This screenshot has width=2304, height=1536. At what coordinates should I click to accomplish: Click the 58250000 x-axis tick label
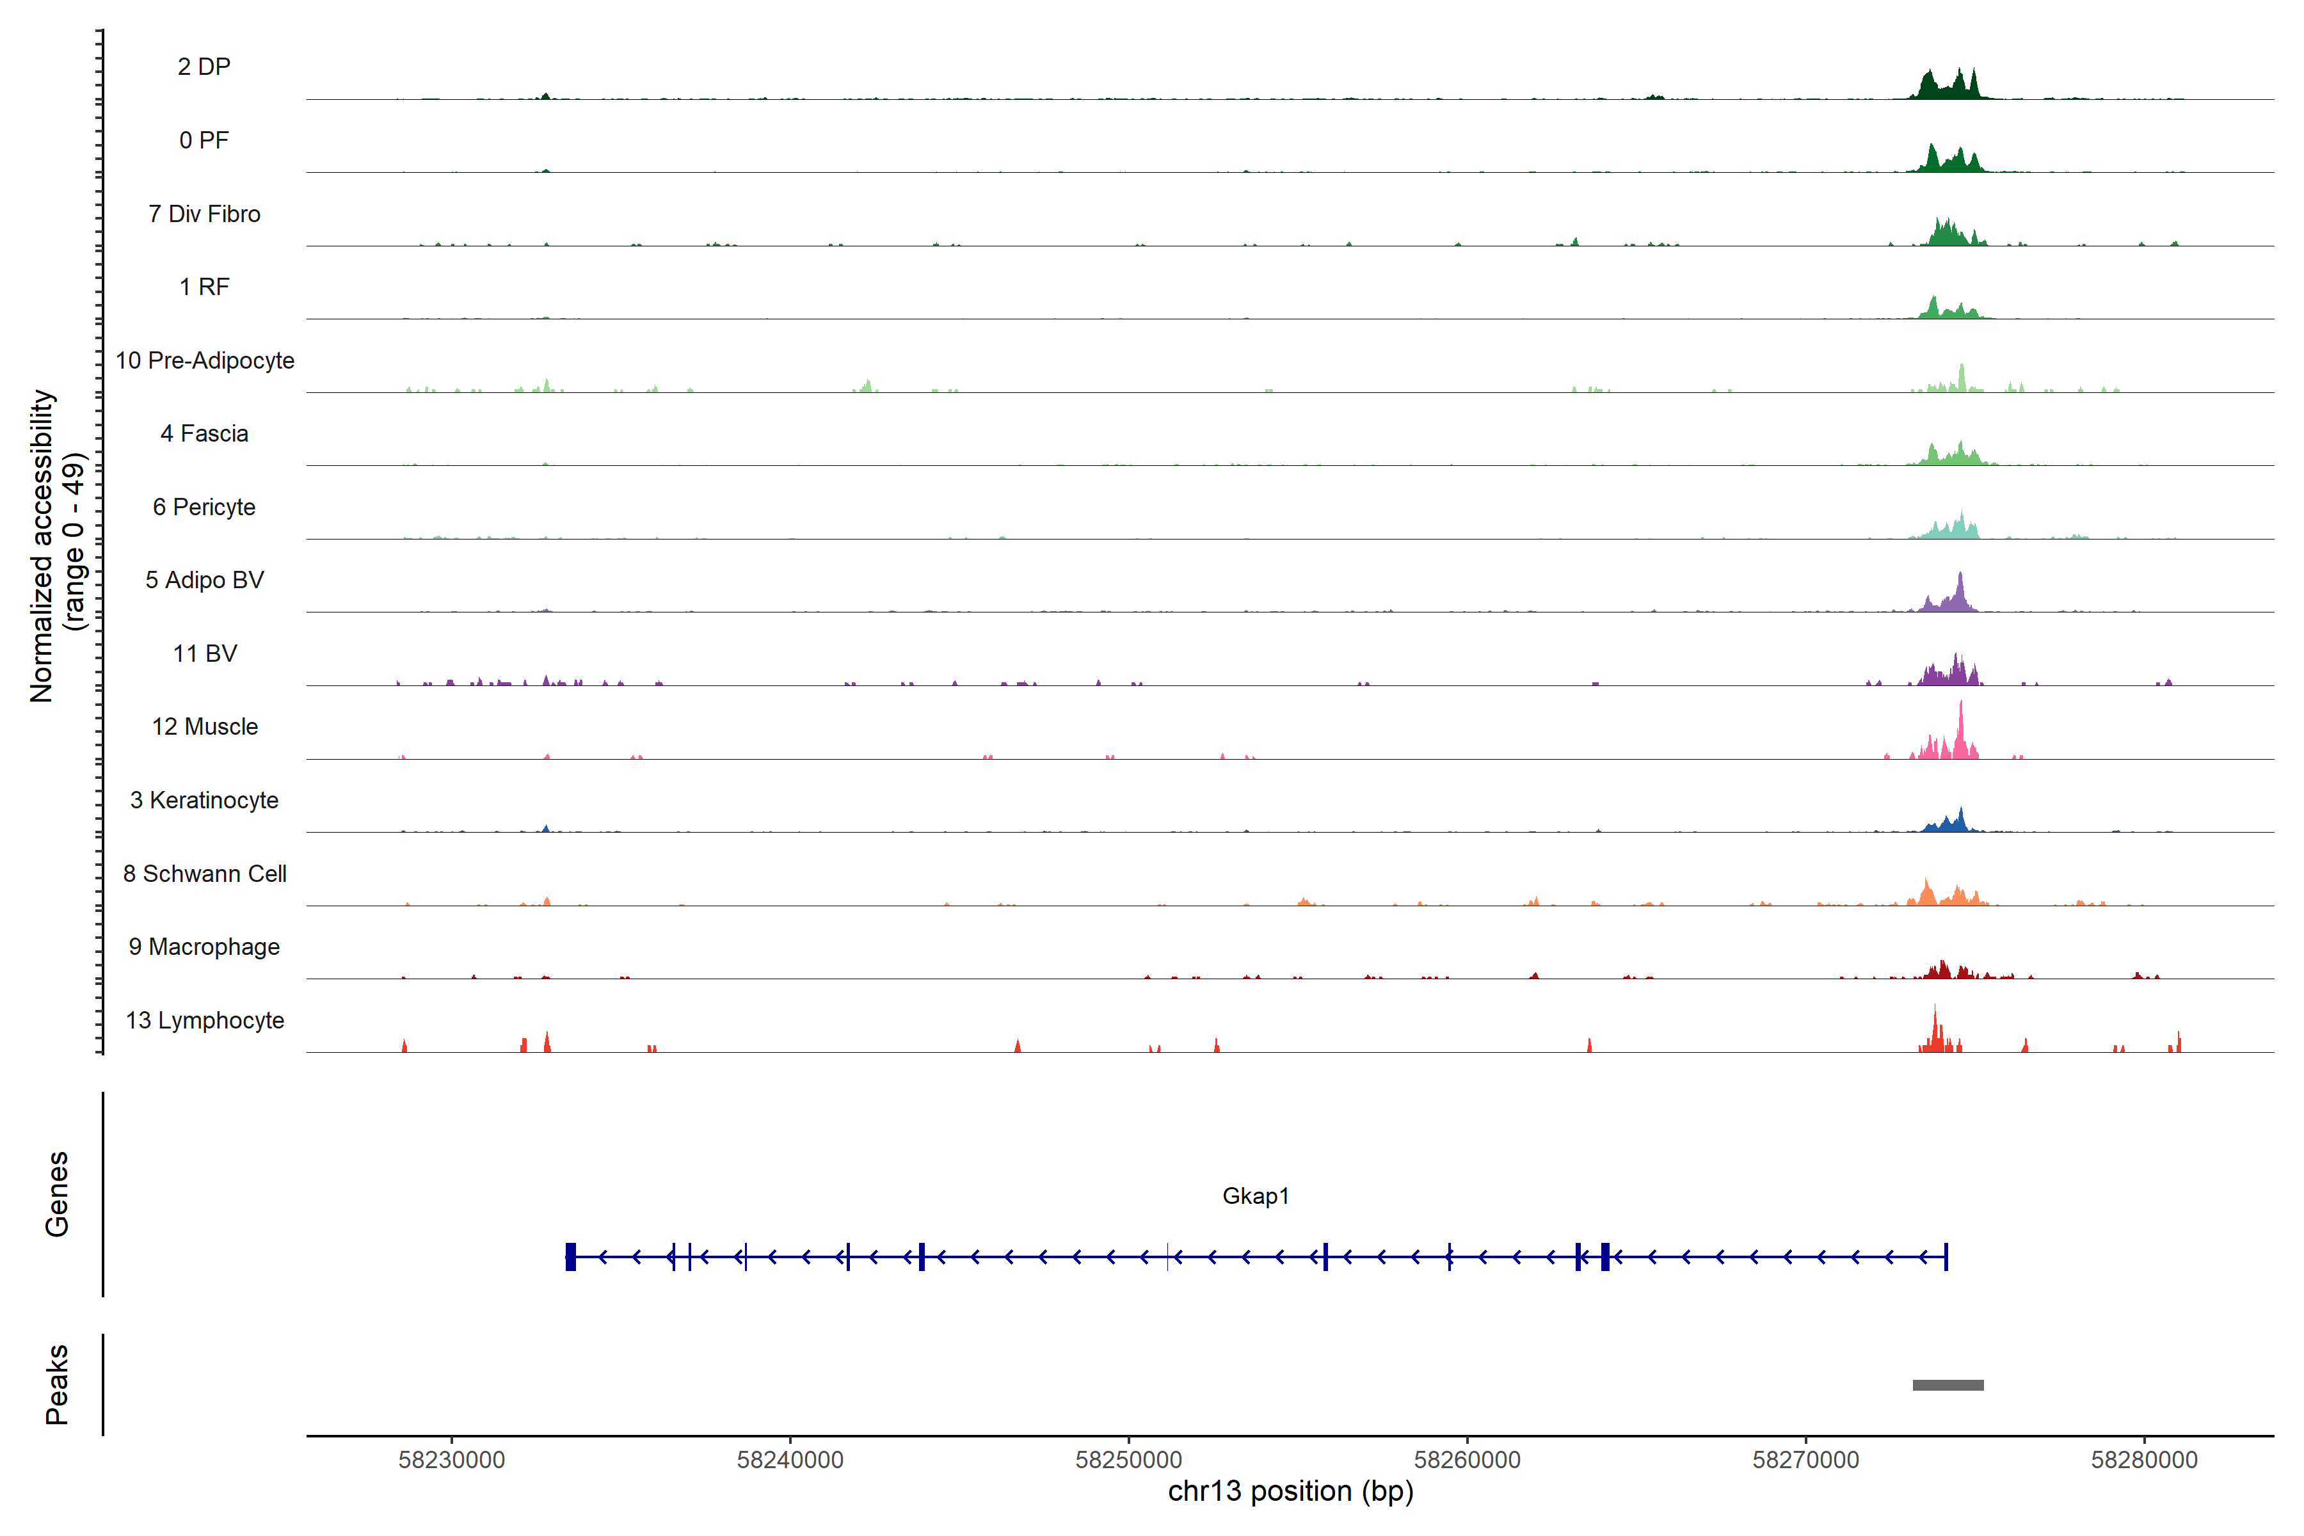1128,1460
